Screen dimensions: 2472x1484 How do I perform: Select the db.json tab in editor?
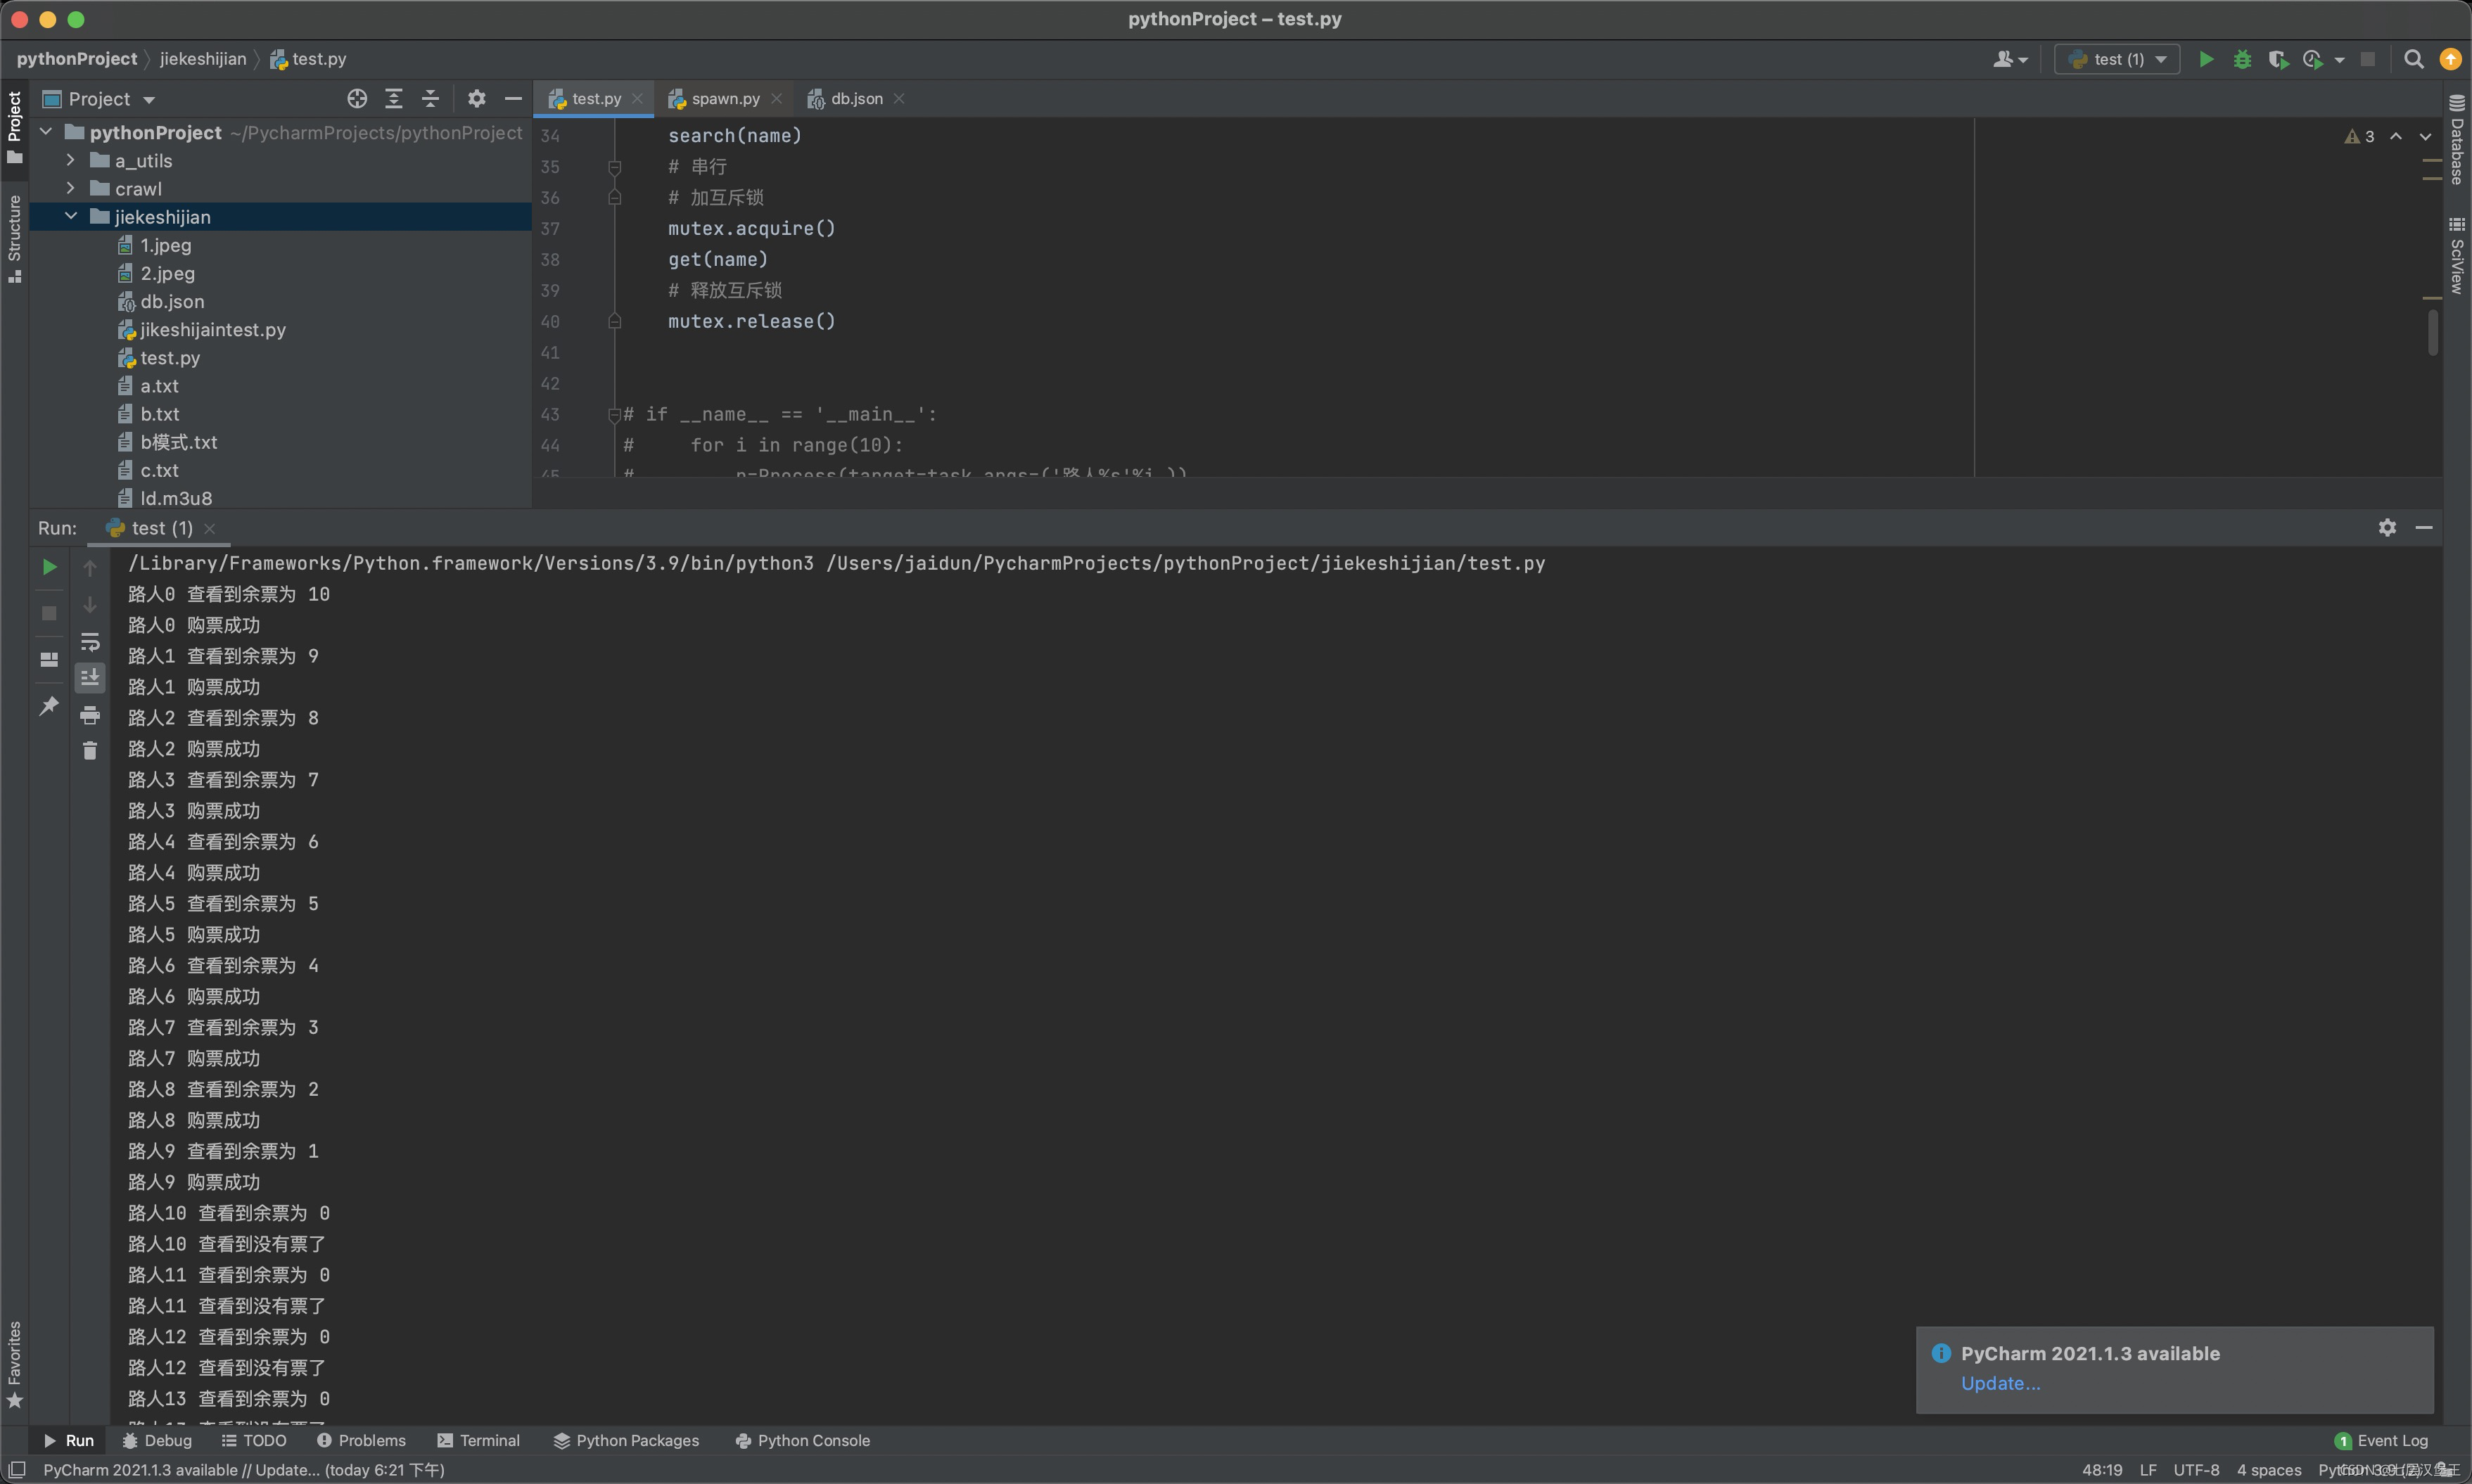[x=856, y=98]
